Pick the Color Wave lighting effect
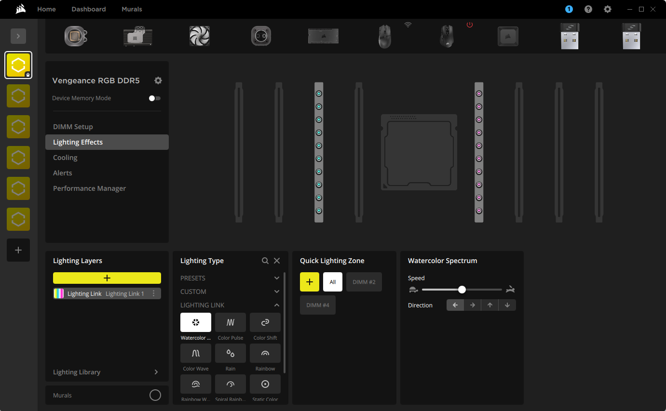Viewport: 666px width, 411px height. click(196, 353)
